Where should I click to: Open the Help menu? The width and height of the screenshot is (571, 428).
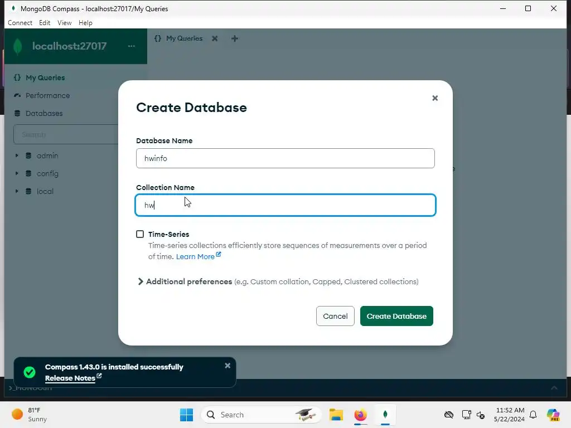tap(85, 22)
